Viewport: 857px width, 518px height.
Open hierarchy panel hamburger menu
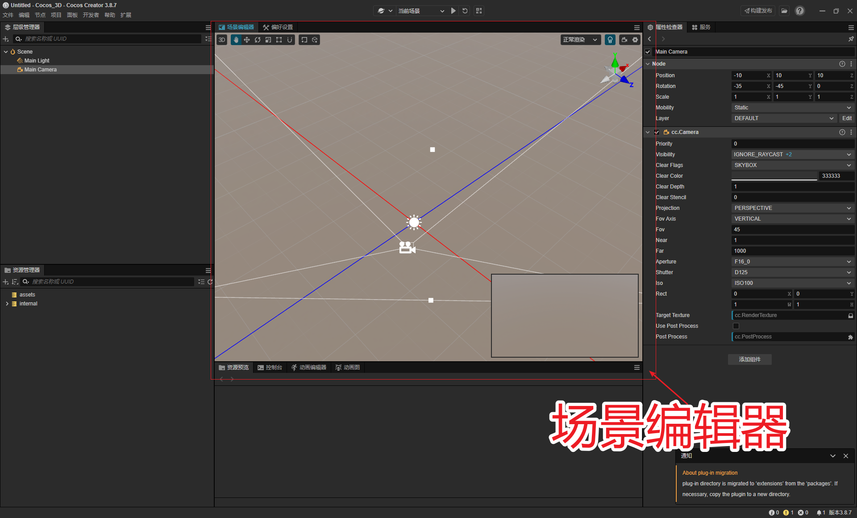[208, 27]
